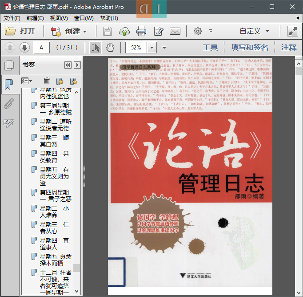This screenshot has height=297, width=303.
Task: Open the 窗口(W) menu
Action: (84, 18)
